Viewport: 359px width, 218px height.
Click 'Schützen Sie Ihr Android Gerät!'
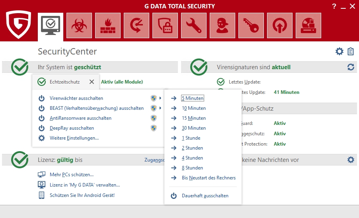click(x=82, y=195)
